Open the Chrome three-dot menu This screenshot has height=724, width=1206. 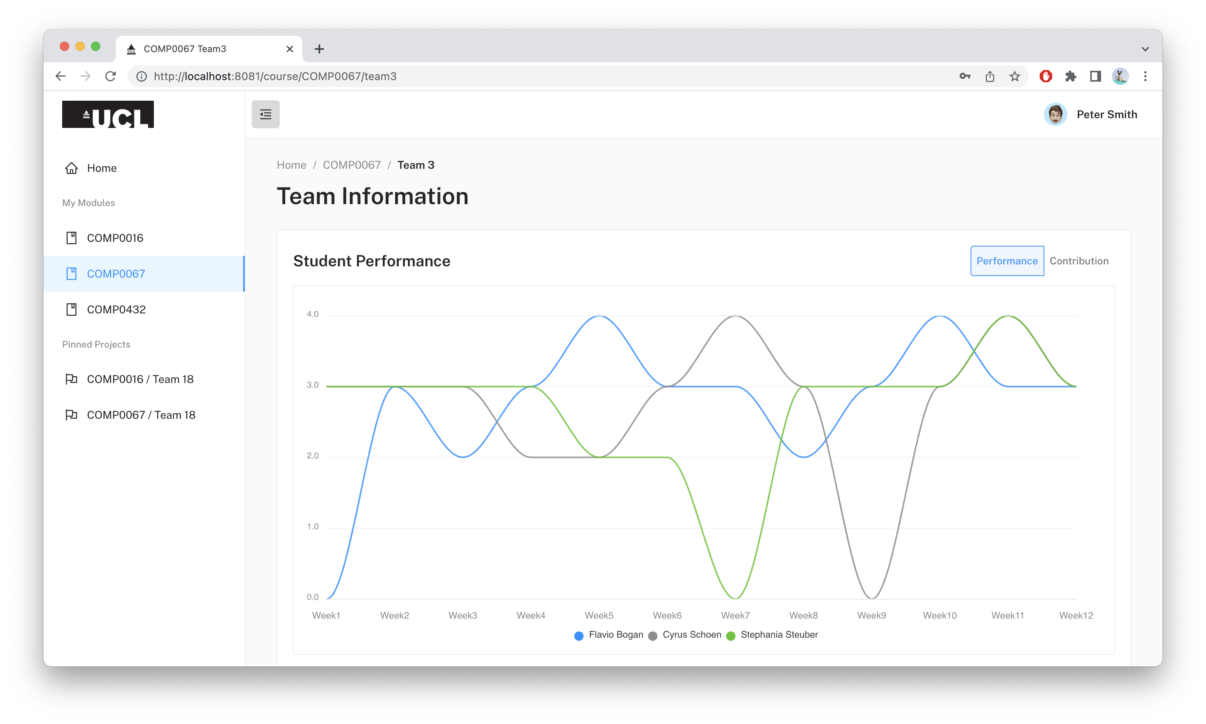(1145, 76)
